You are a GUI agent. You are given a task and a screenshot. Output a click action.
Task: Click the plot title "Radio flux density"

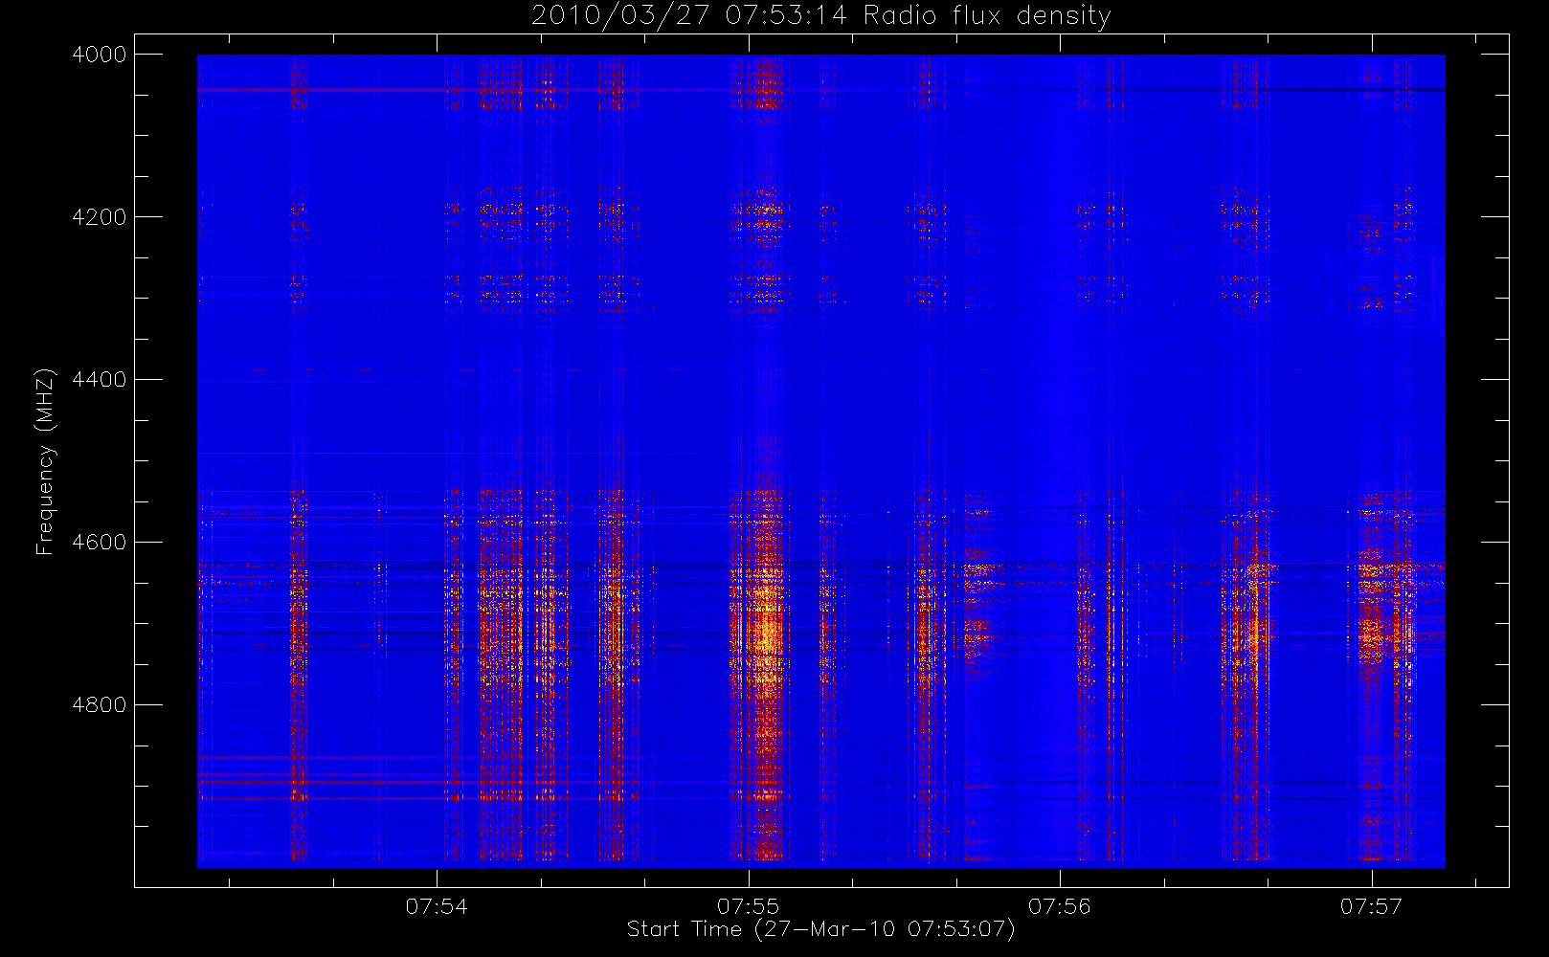pos(987,16)
